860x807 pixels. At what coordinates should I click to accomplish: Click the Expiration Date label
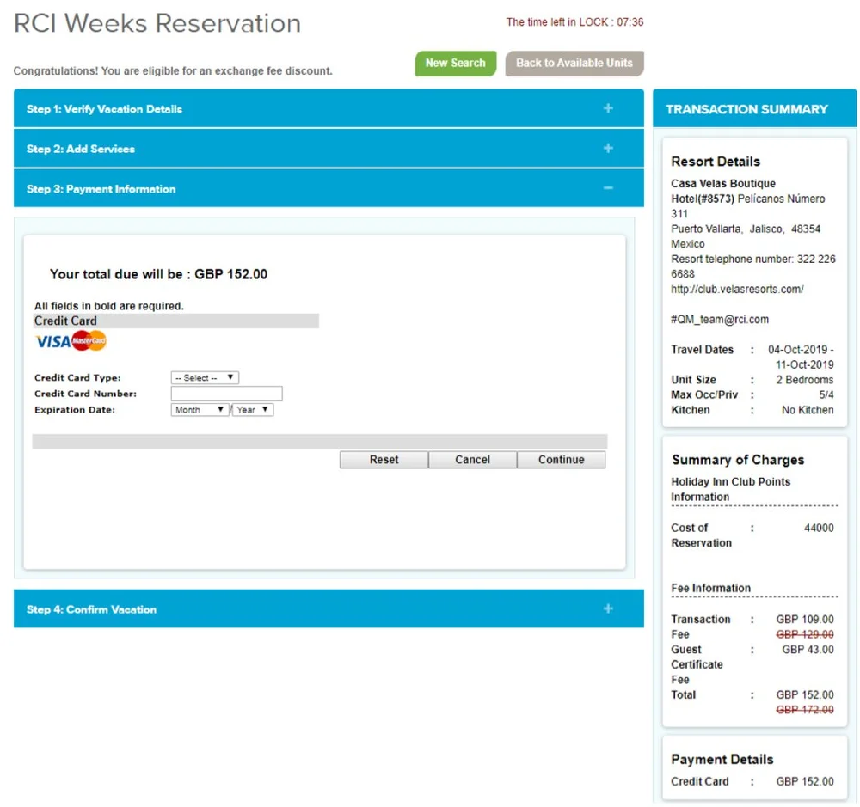75,410
